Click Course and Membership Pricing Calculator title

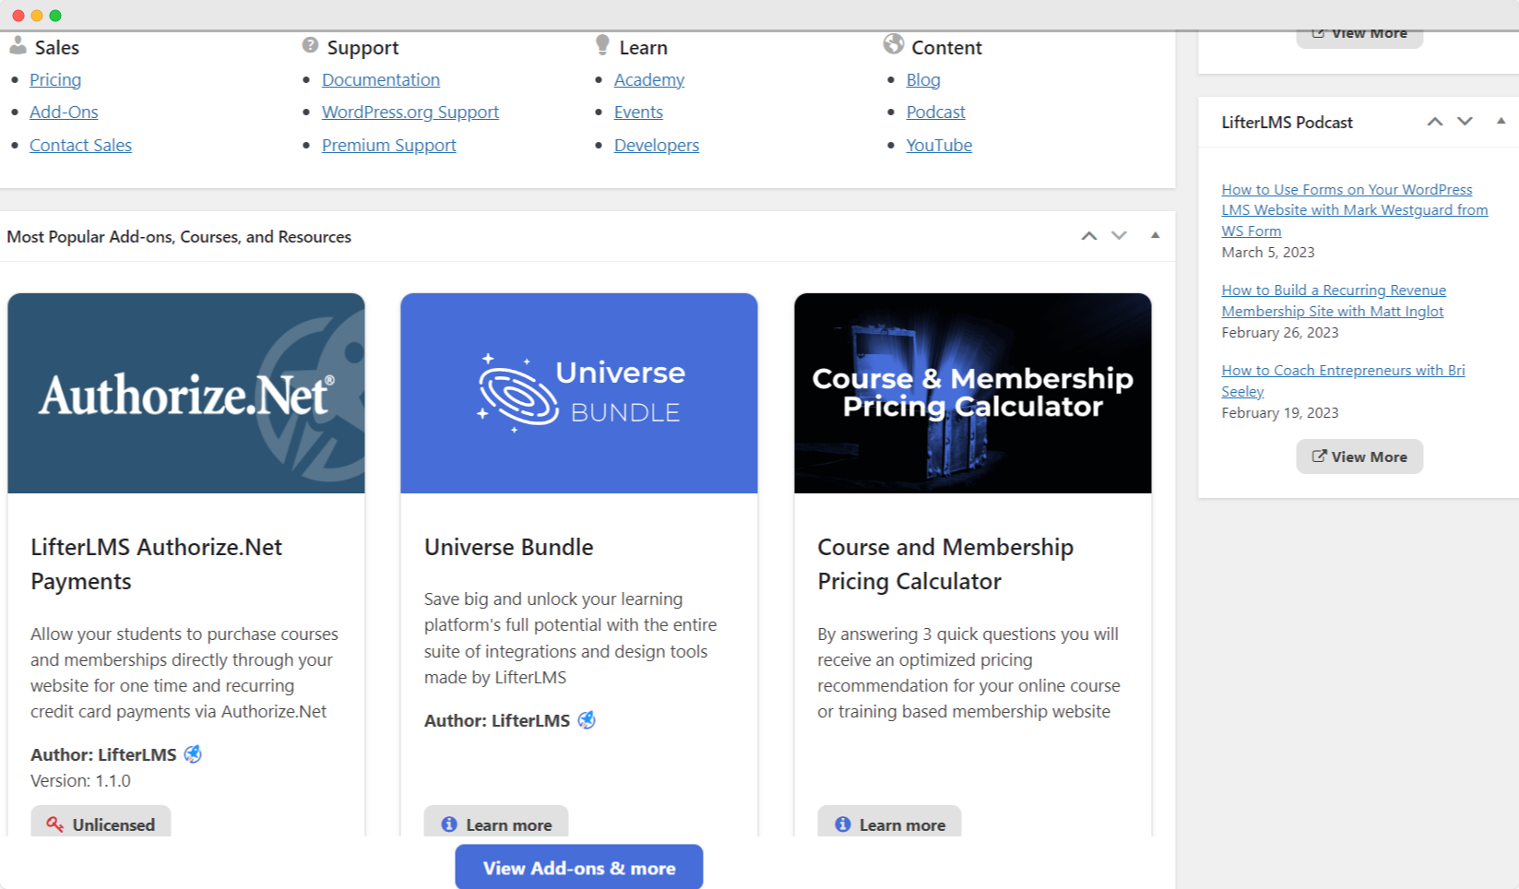(945, 564)
